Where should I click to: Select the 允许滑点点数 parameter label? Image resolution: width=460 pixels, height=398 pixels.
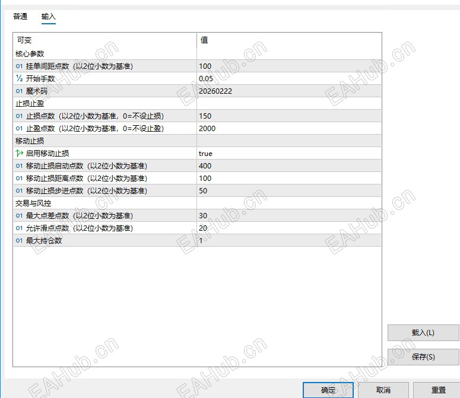coord(79,228)
